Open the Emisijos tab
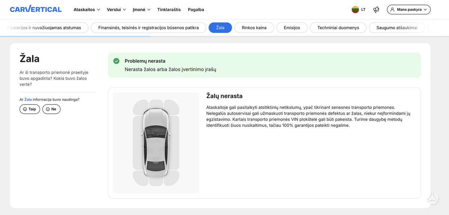 pyautogui.click(x=292, y=28)
